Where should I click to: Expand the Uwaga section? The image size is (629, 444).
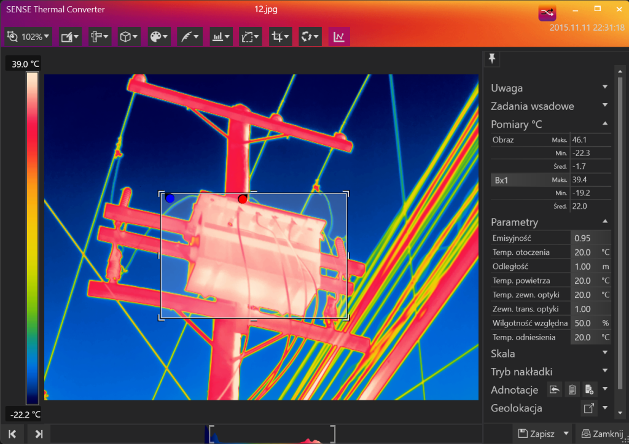pos(604,88)
